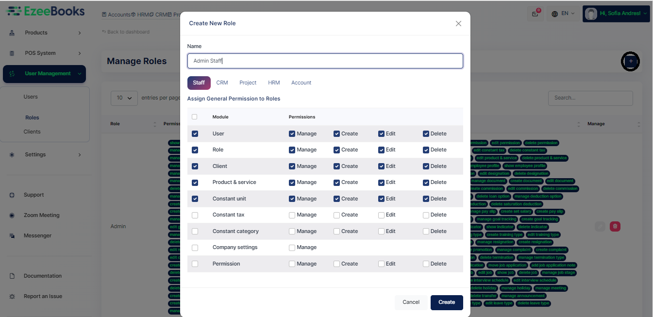
Task: Switch to the CRM tab
Action: 222,83
